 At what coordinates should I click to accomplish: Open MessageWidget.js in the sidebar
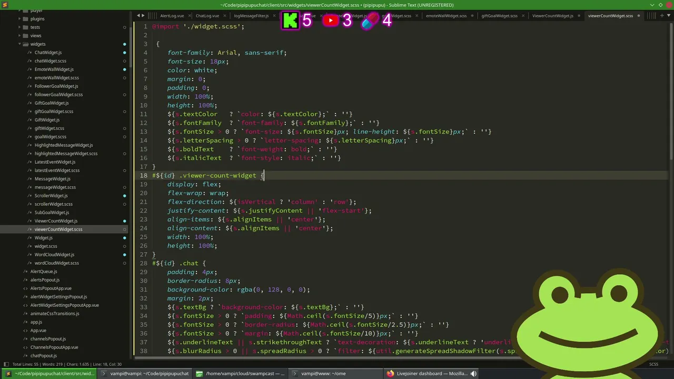pyautogui.click(x=53, y=179)
